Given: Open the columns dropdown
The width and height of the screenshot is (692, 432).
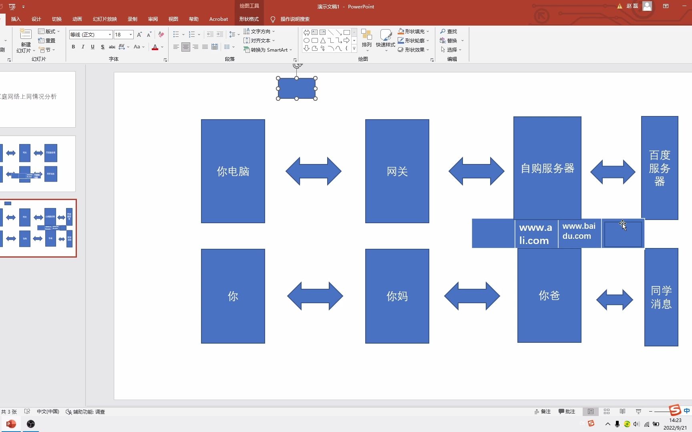Looking at the screenshot, I should coord(229,47).
